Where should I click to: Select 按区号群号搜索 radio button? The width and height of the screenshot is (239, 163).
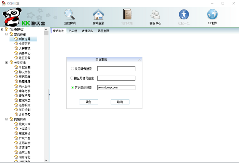tap(72, 78)
